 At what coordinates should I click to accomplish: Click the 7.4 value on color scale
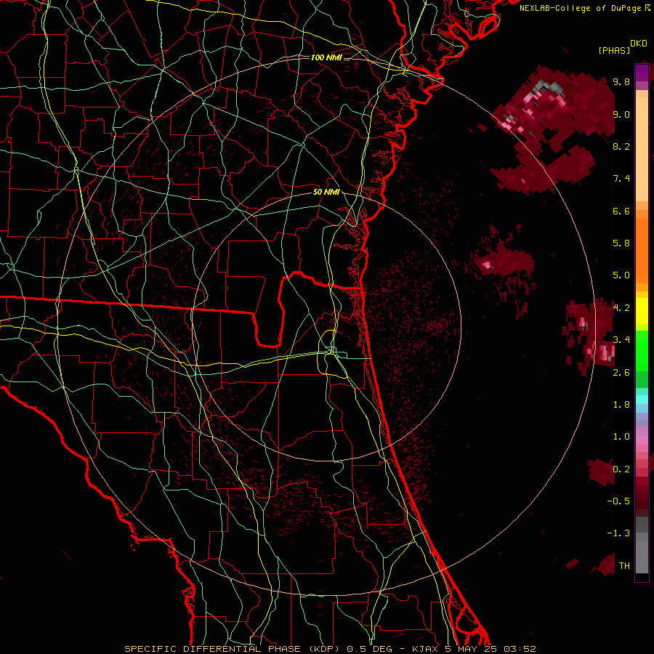[x=621, y=179]
